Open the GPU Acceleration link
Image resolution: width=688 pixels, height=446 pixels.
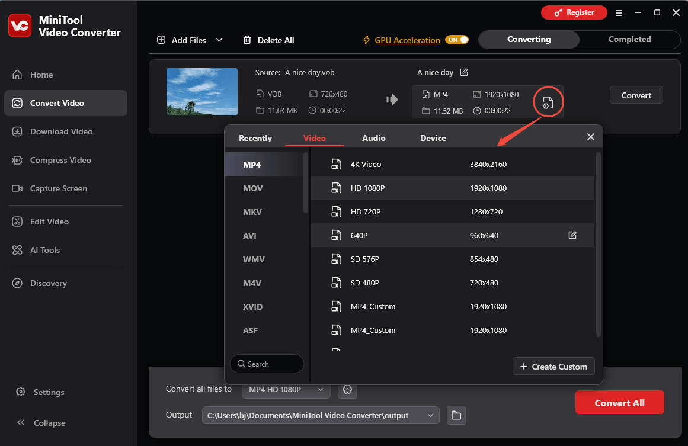[x=407, y=40]
